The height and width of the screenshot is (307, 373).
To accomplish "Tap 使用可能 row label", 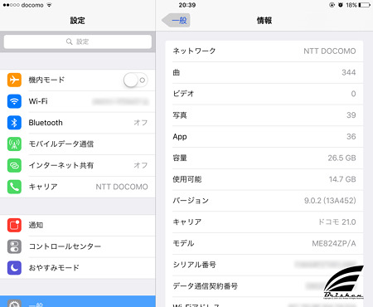I will coord(187,179).
